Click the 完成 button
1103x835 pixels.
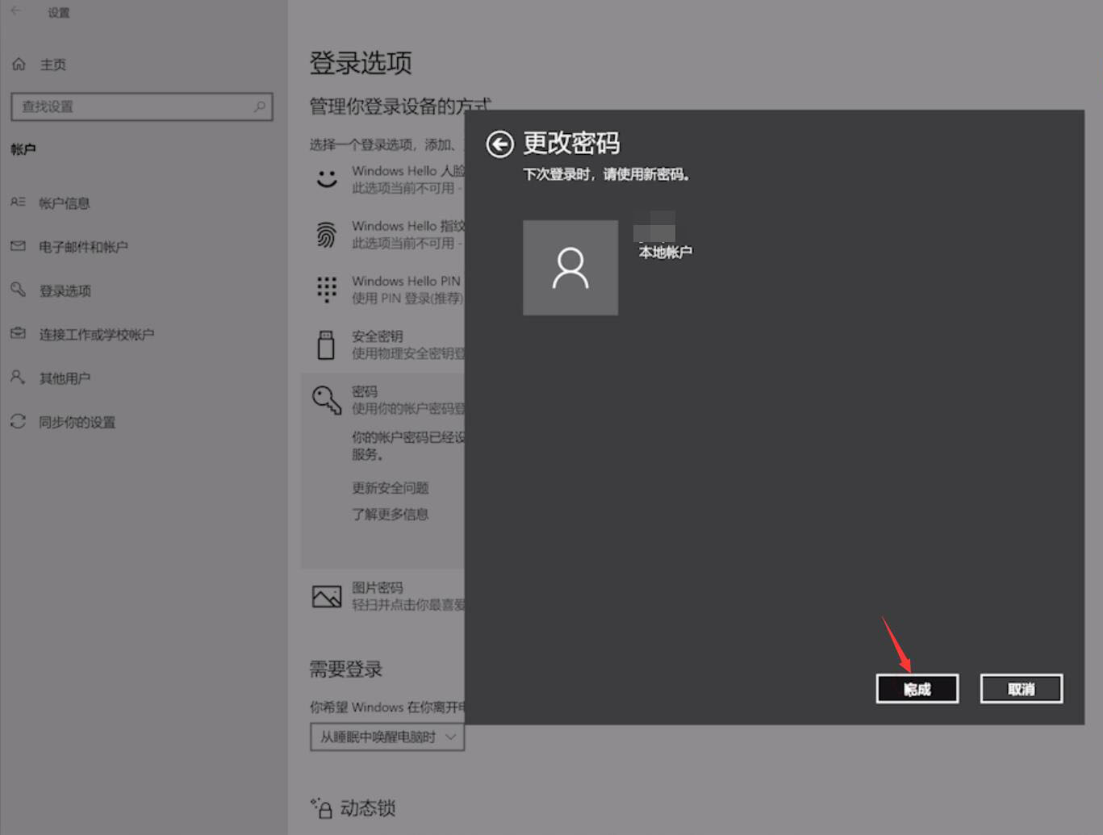click(917, 689)
